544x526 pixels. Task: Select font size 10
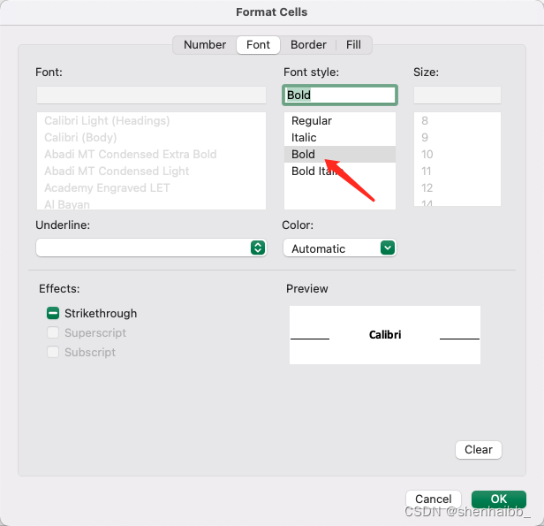[x=457, y=154]
